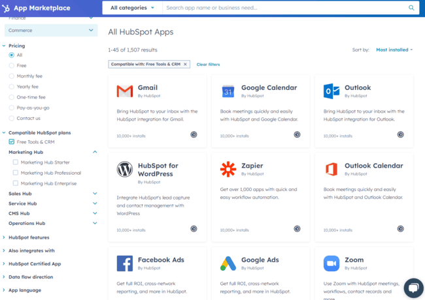
Task: Expand the Operations Hub group
Action: click(95, 223)
